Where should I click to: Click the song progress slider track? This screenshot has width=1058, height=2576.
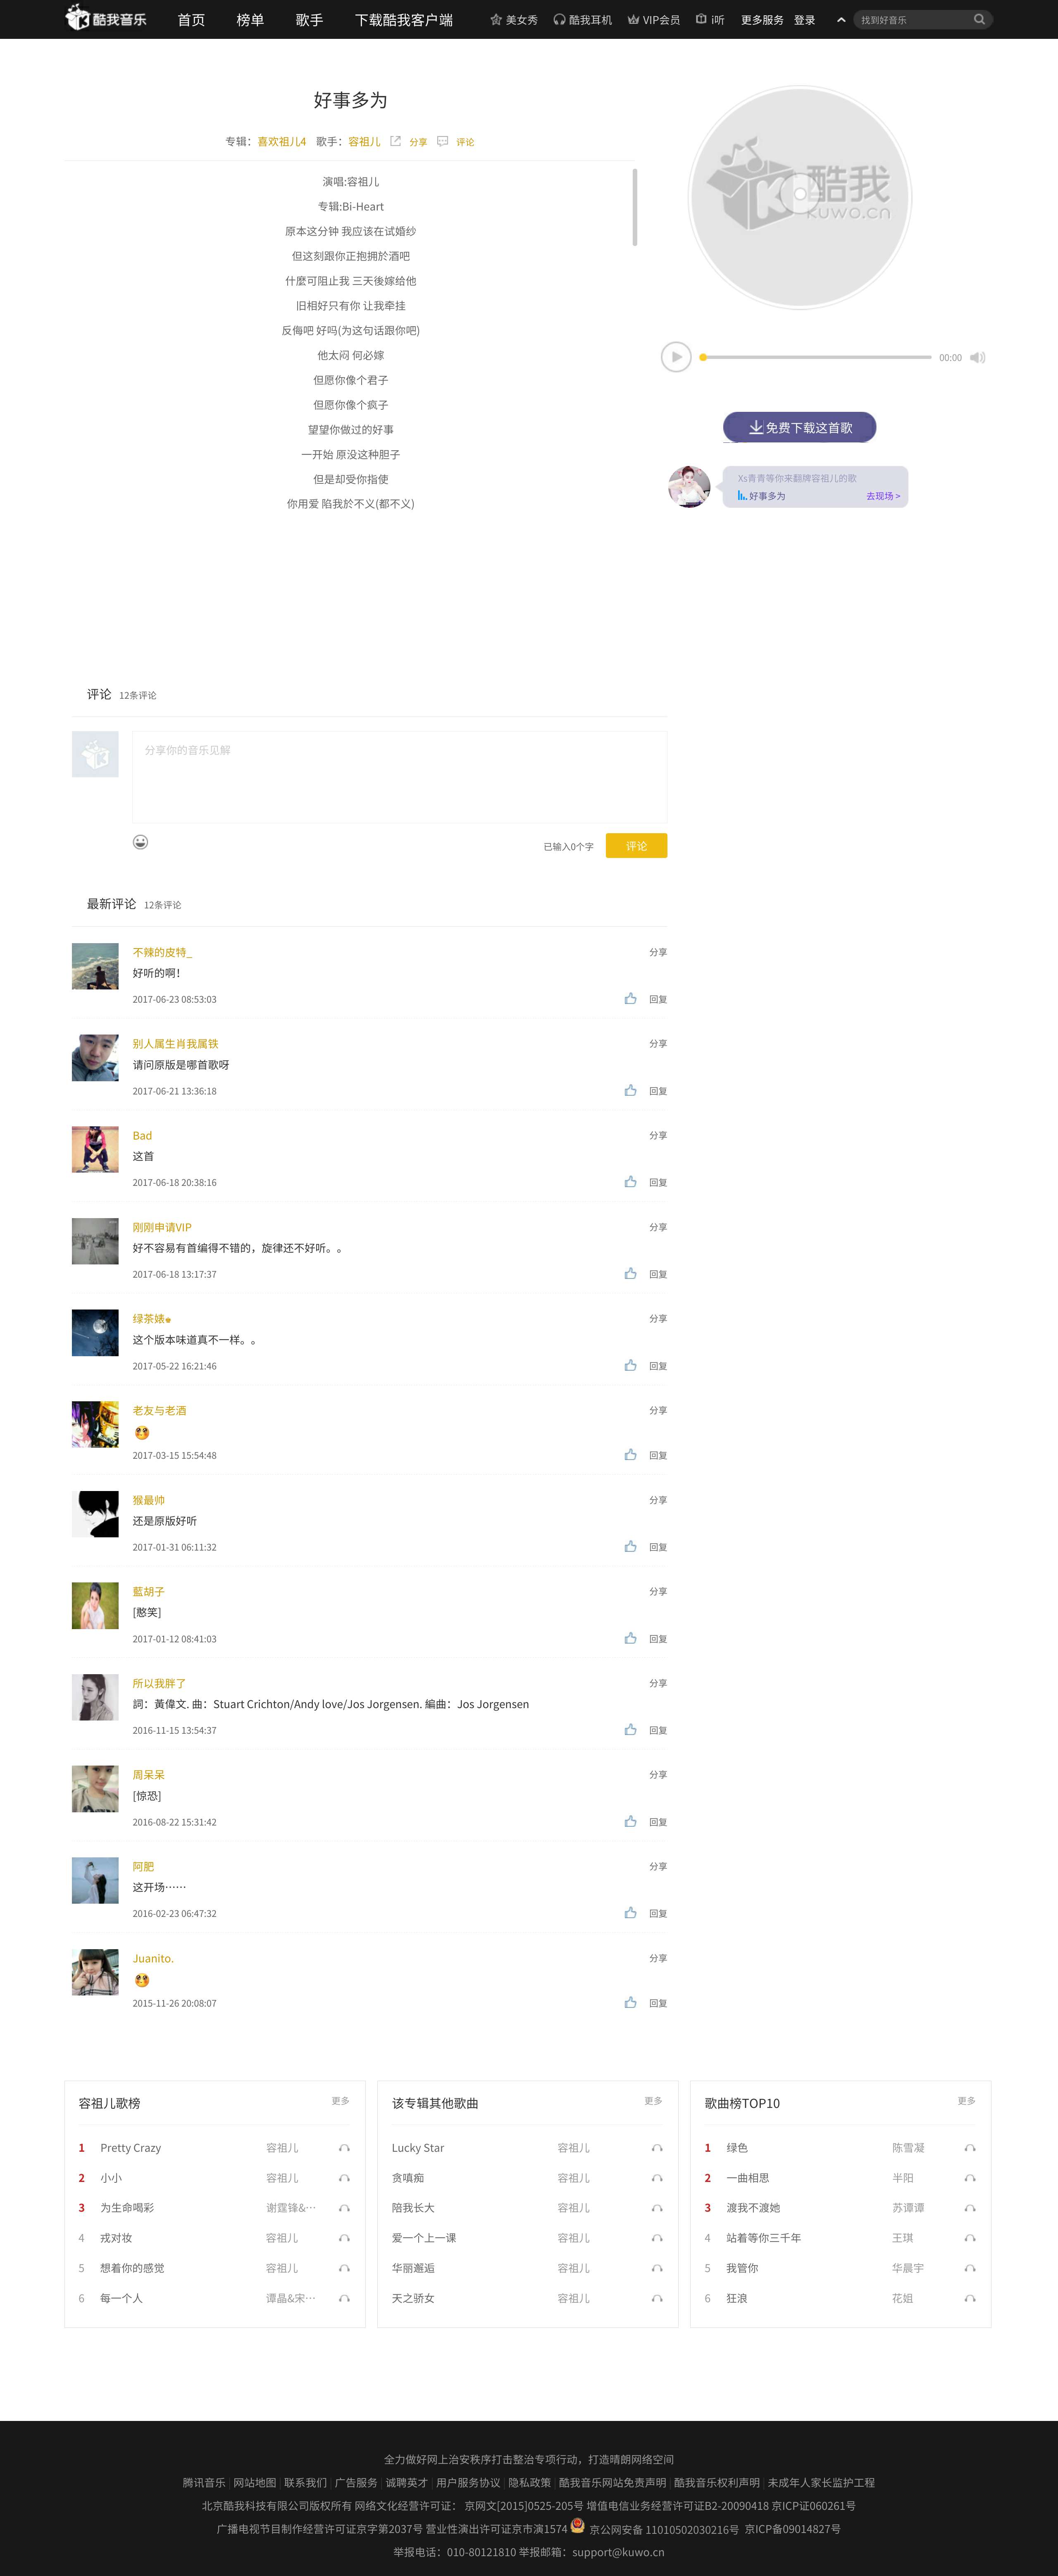pos(816,357)
